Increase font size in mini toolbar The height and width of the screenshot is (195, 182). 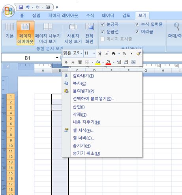(99, 54)
